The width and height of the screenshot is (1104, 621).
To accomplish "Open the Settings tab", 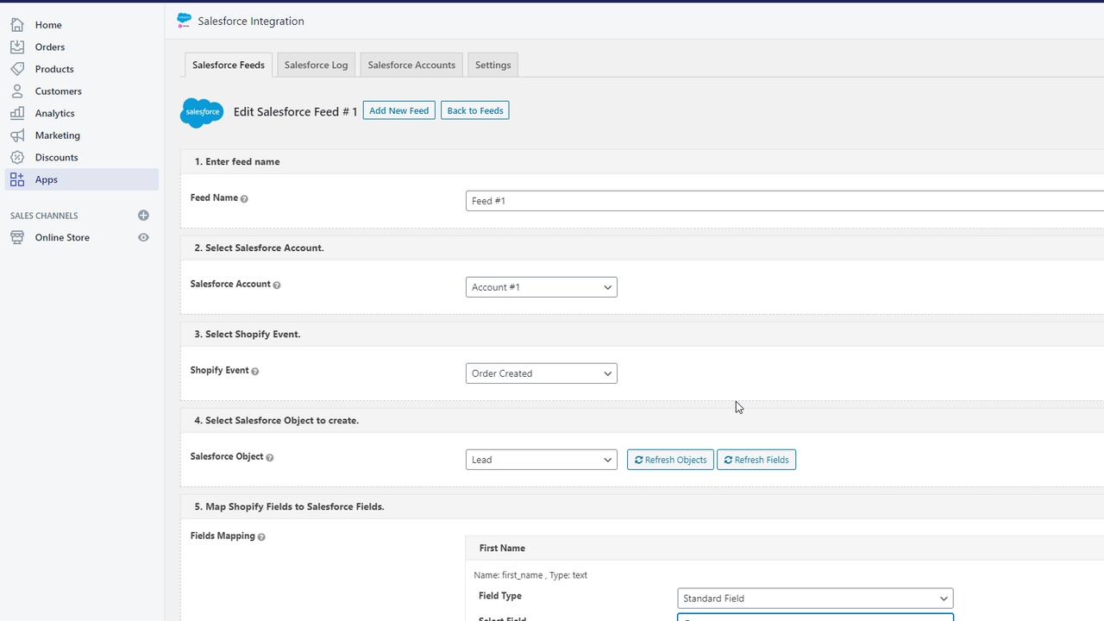I will (x=492, y=64).
